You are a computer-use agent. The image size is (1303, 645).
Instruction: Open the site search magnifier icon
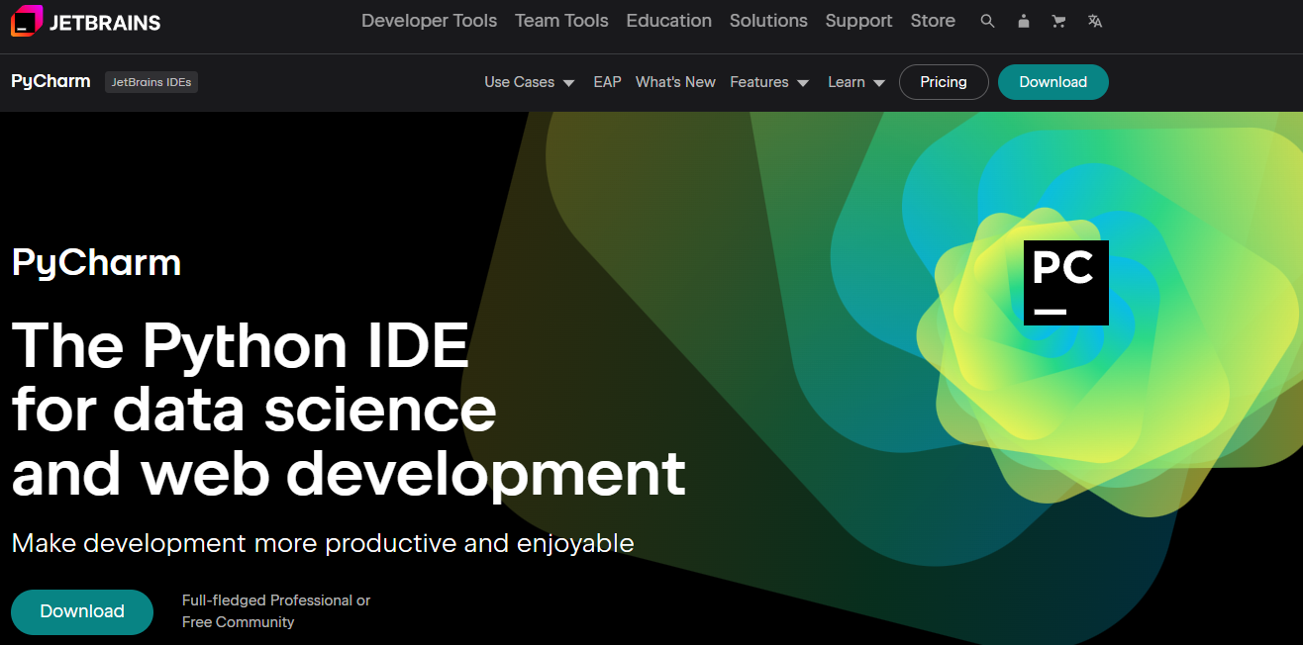tap(987, 21)
